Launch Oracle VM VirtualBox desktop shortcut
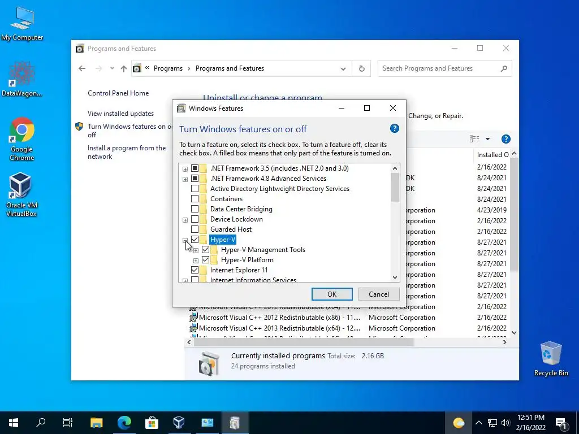The width and height of the screenshot is (579, 434). [x=21, y=194]
